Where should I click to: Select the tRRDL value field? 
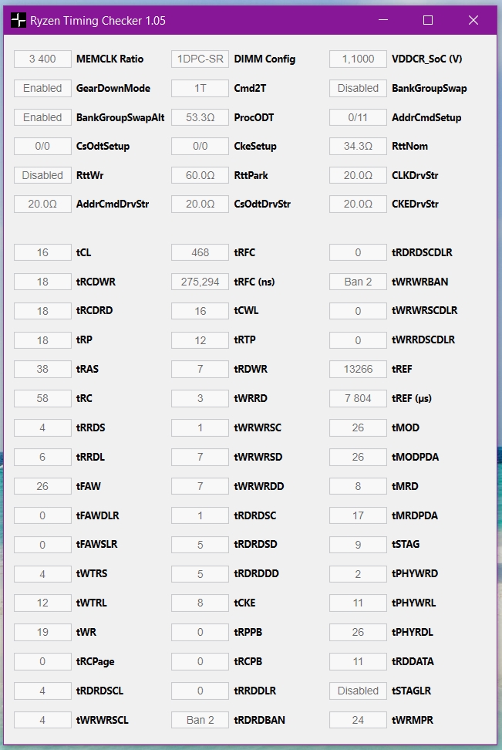[42, 457]
